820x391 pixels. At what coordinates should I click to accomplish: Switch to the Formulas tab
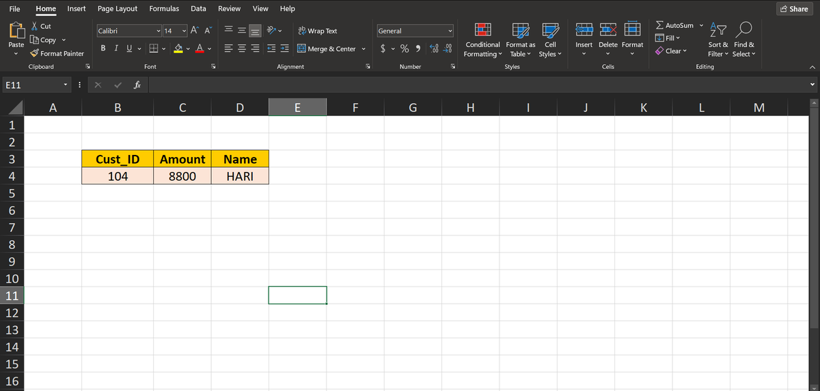[164, 9]
